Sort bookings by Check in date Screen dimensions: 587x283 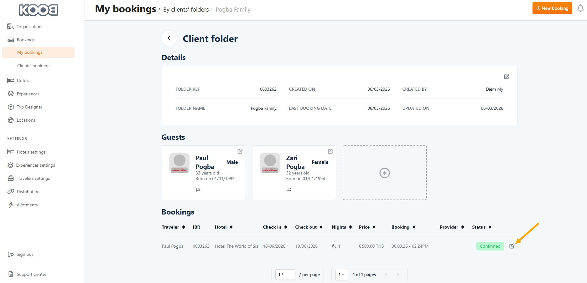pyautogui.click(x=275, y=227)
